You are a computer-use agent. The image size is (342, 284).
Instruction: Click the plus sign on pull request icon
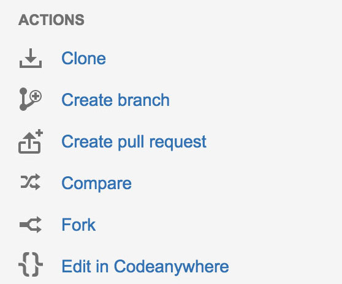click(x=39, y=133)
